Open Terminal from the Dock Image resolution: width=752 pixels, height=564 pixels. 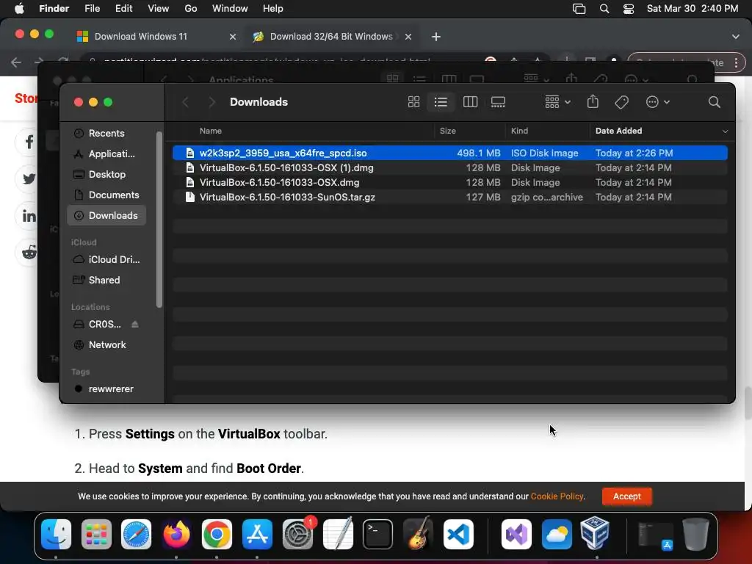(378, 534)
